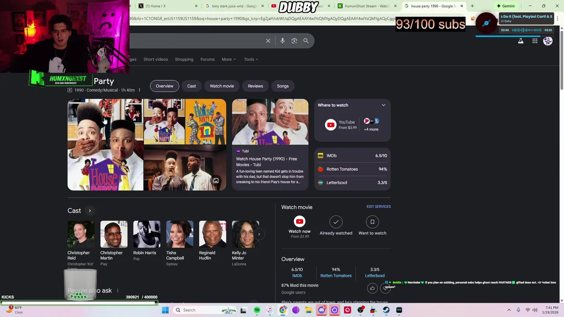The height and width of the screenshot is (317, 564).
Task: Click the YouTube From $3.99 option
Action: pos(341,125)
